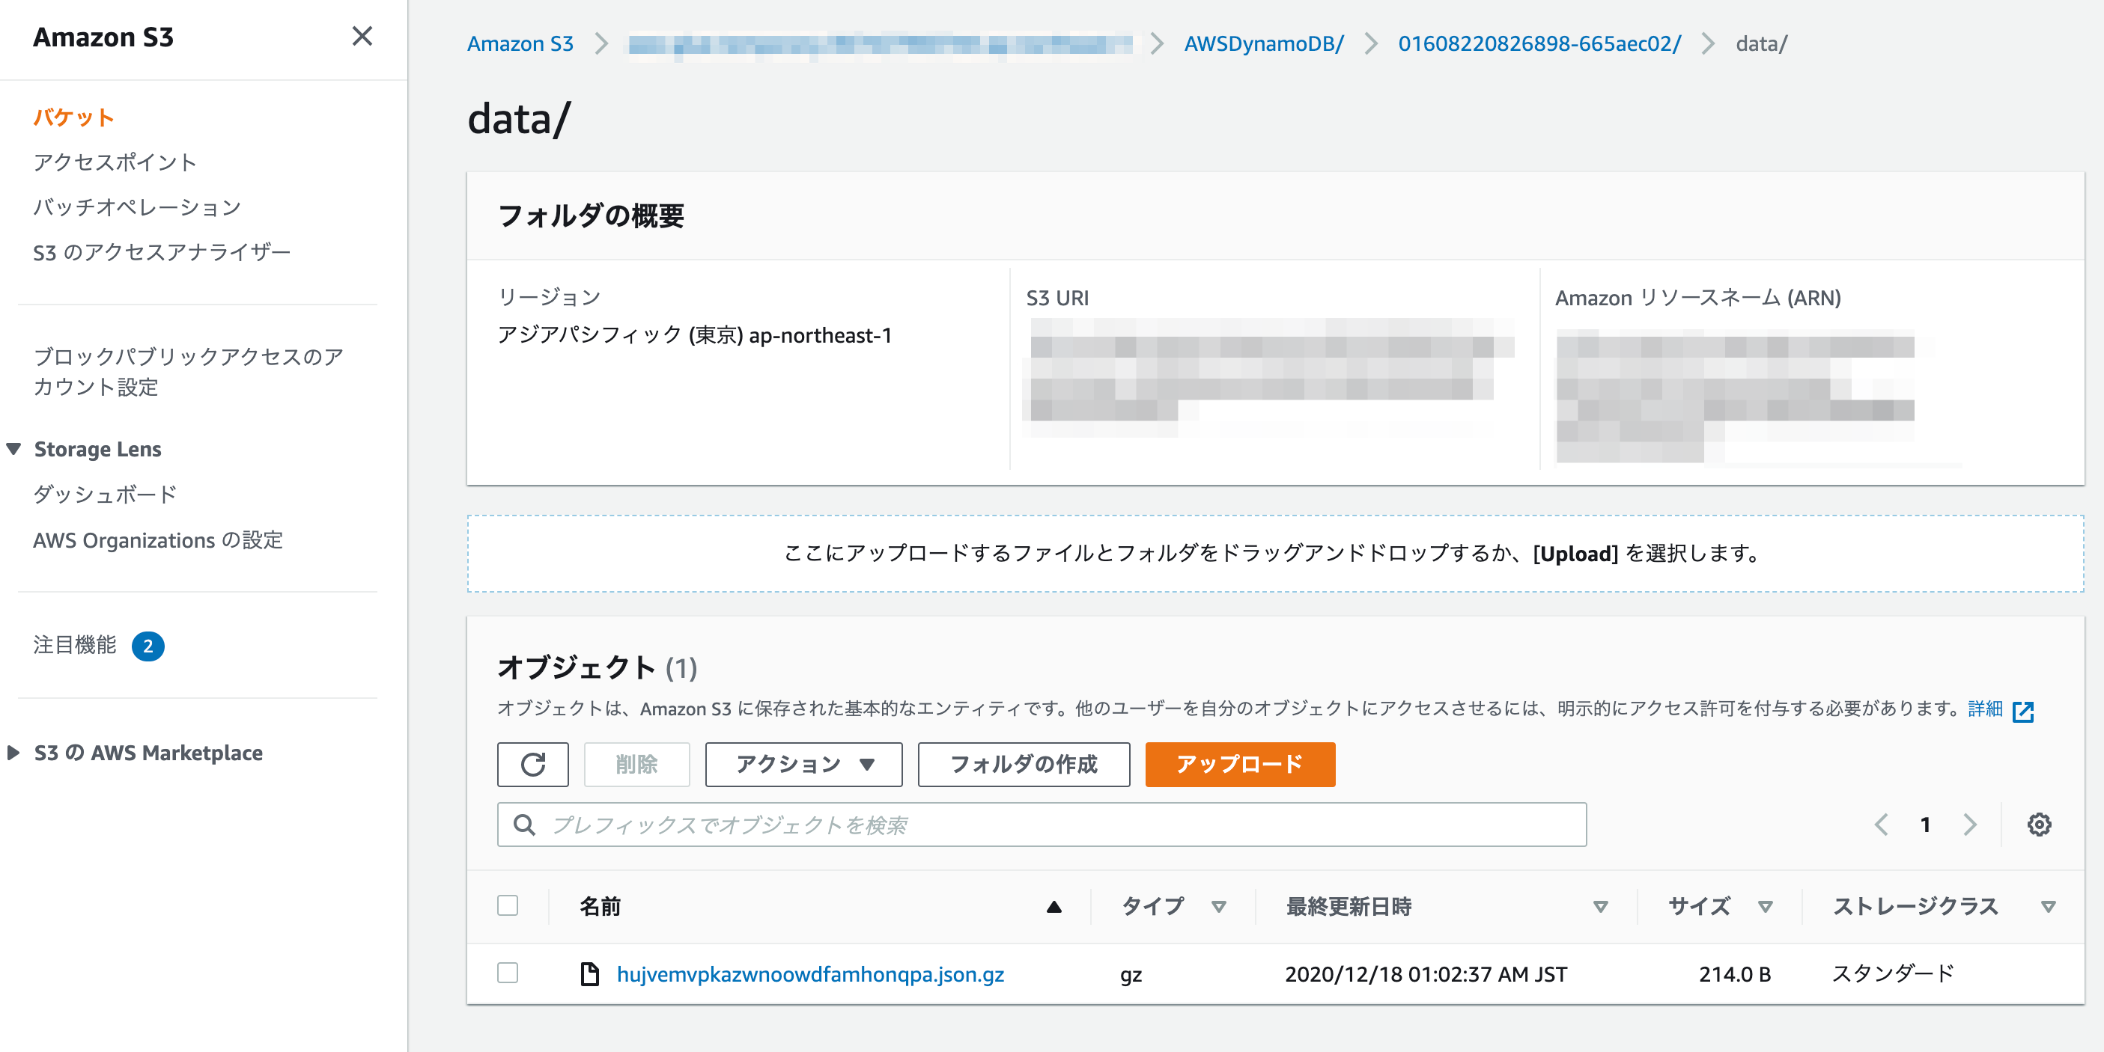Viewport: 2104px width, 1052px height.
Task: Go to AWSDynamoDB/ breadcrumb
Action: click(x=1264, y=43)
